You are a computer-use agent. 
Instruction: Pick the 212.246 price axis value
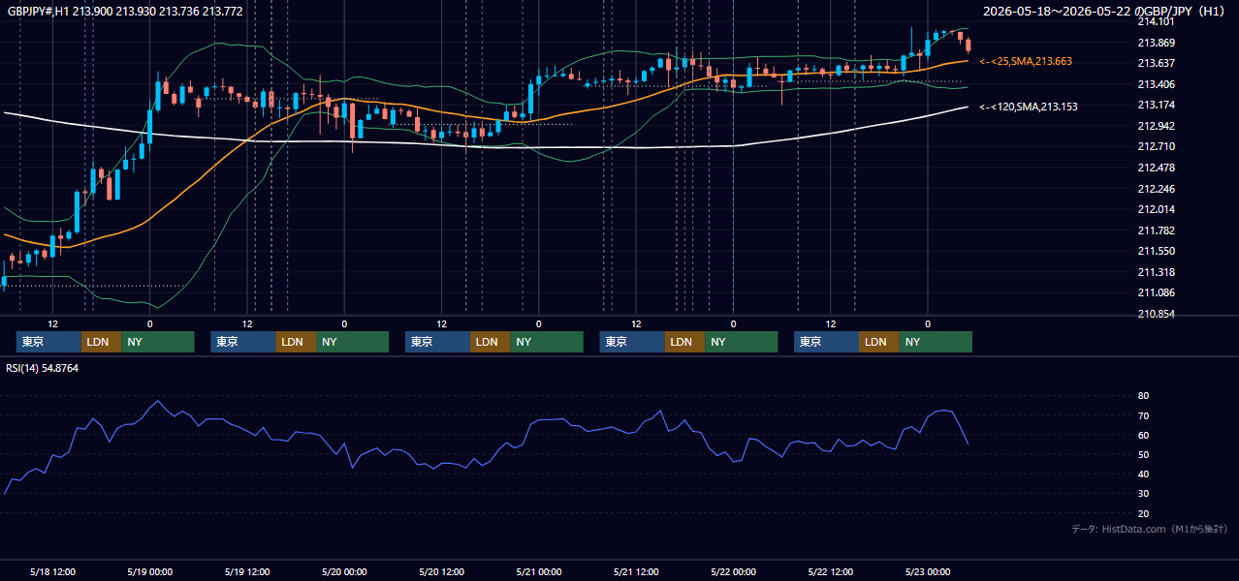click(1156, 189)
